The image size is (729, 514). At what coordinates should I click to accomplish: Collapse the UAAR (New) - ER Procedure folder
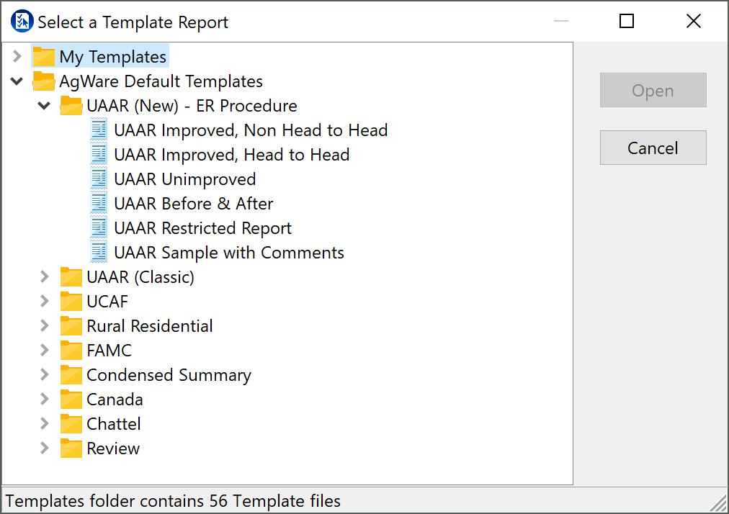[x=45, y=106]
